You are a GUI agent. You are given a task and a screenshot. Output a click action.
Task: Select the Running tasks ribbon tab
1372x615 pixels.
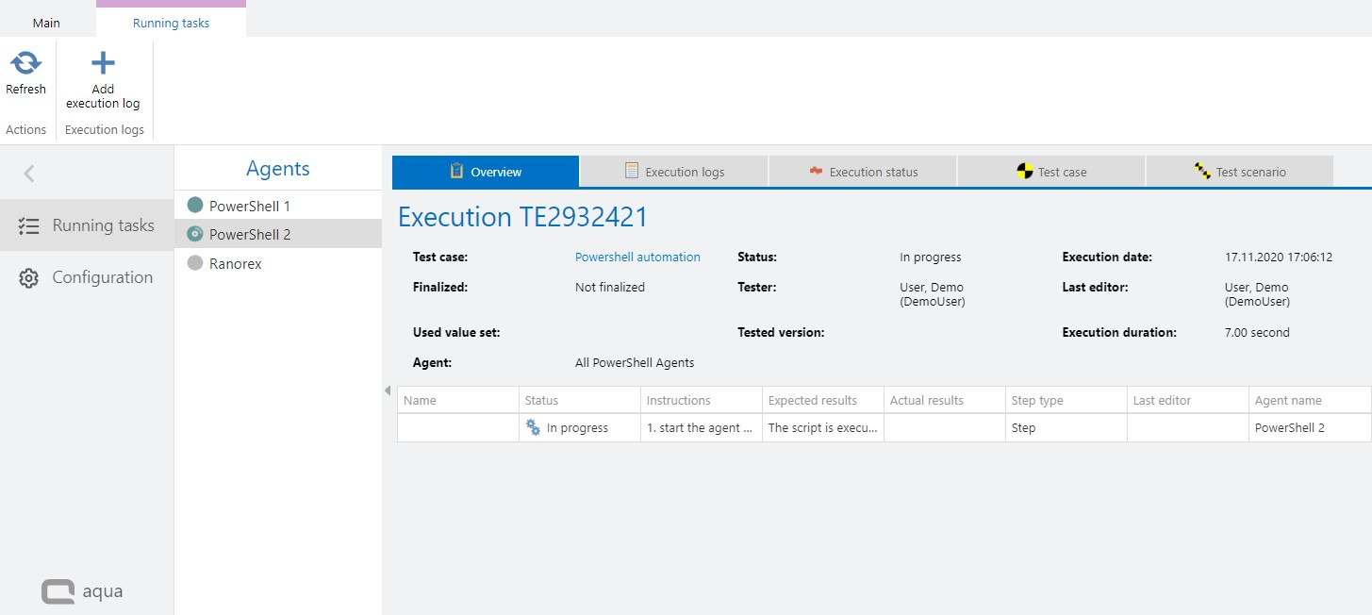[x=171, y=23]
